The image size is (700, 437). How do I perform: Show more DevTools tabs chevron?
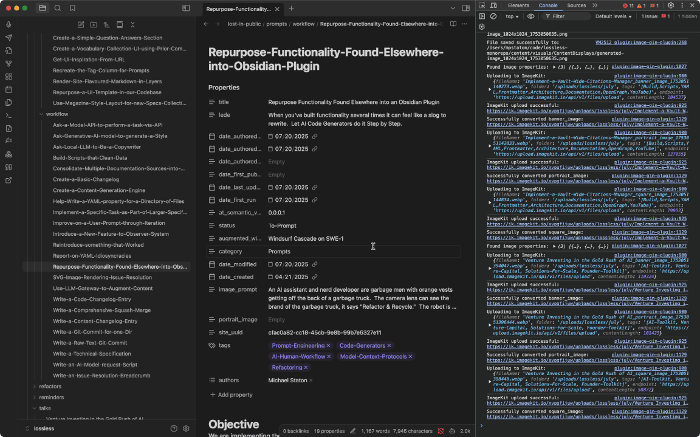point(595,5)
